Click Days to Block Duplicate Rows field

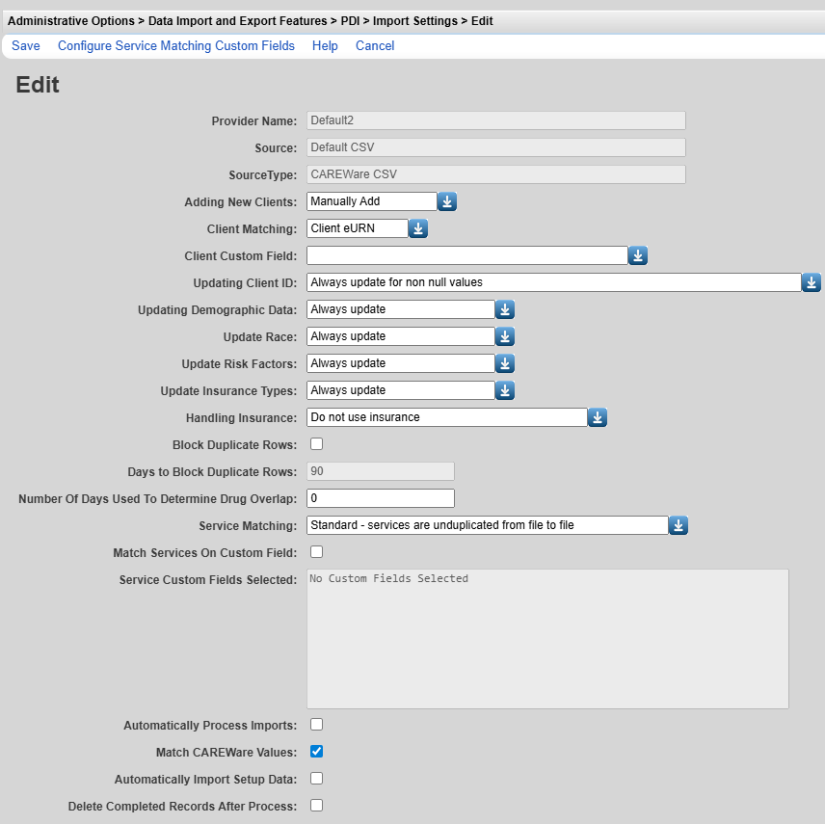pos(381,471)
